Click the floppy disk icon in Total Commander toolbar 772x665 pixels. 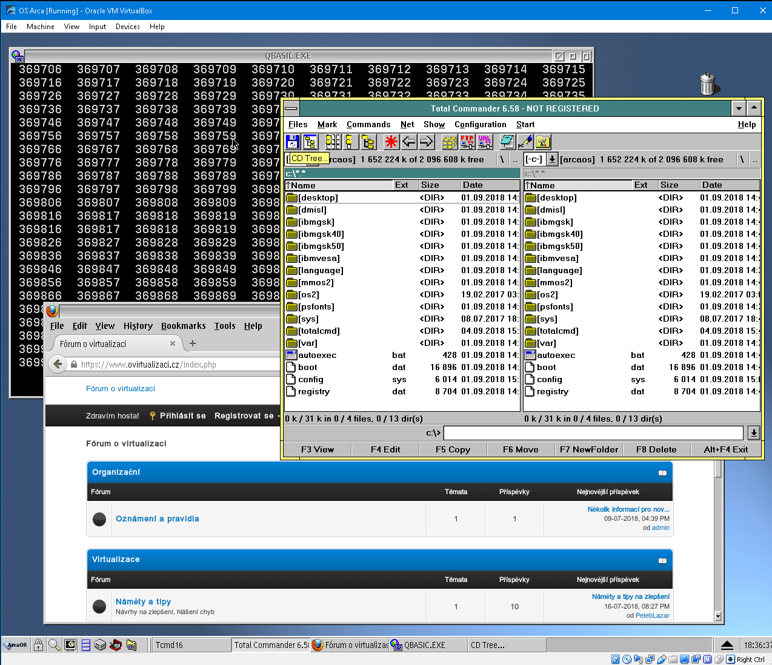(293, 142)
